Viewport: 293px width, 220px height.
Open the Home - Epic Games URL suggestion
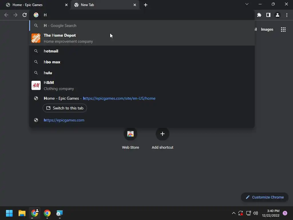point(142,99)
